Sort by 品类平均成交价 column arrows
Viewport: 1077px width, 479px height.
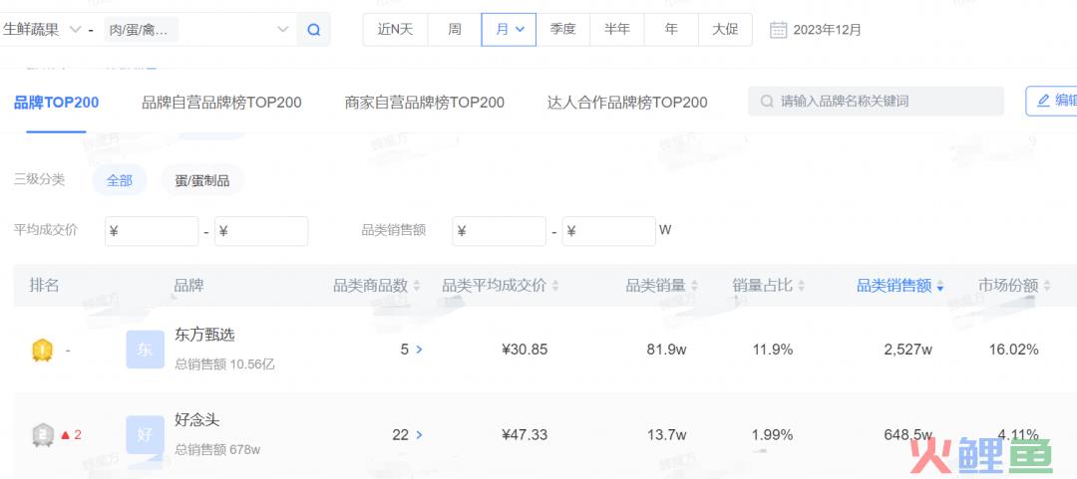[x=555, y=286]
